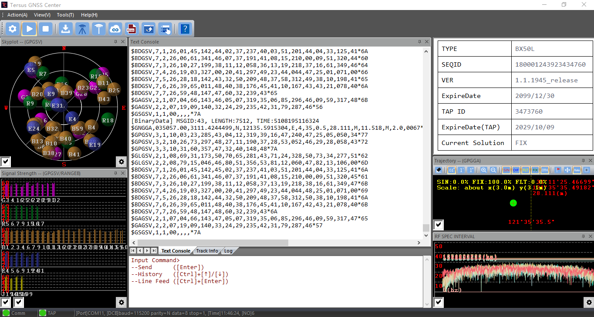Click the green TAP status indicator

[42, 313]
